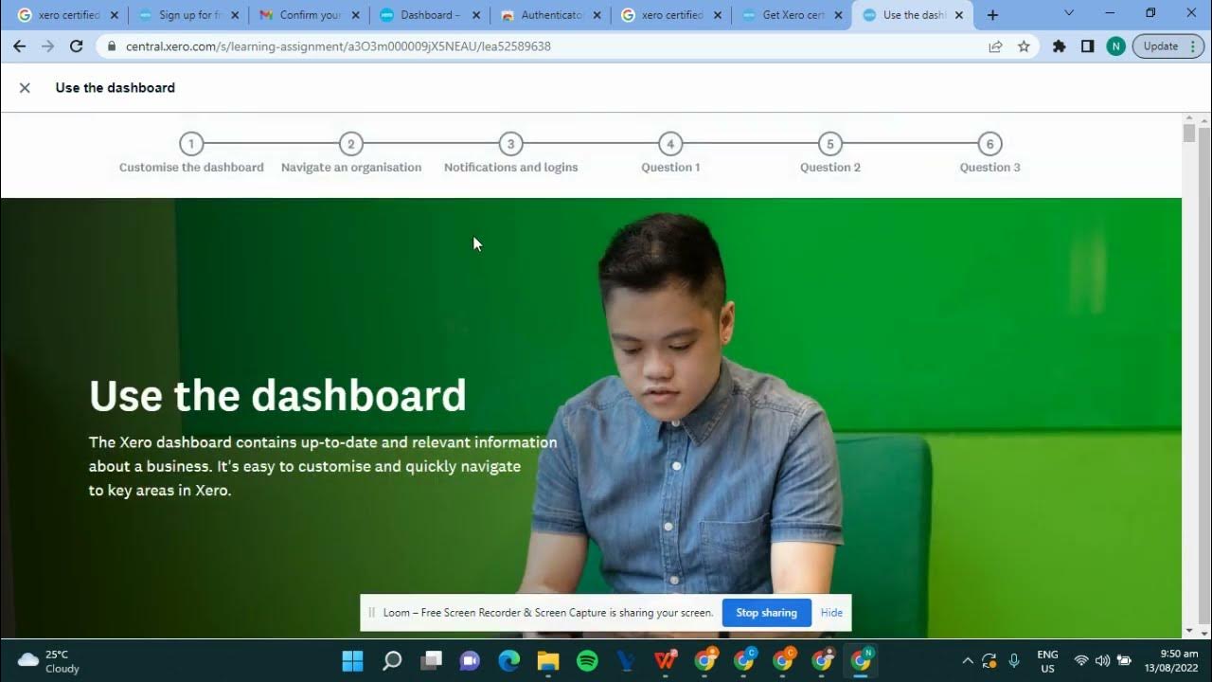Click the browser back arrow
1212x682 pixels.
20,45
